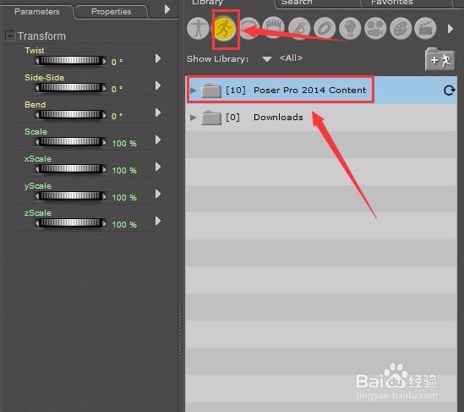Click the yScale parameter label

click(x=38, y=186)
